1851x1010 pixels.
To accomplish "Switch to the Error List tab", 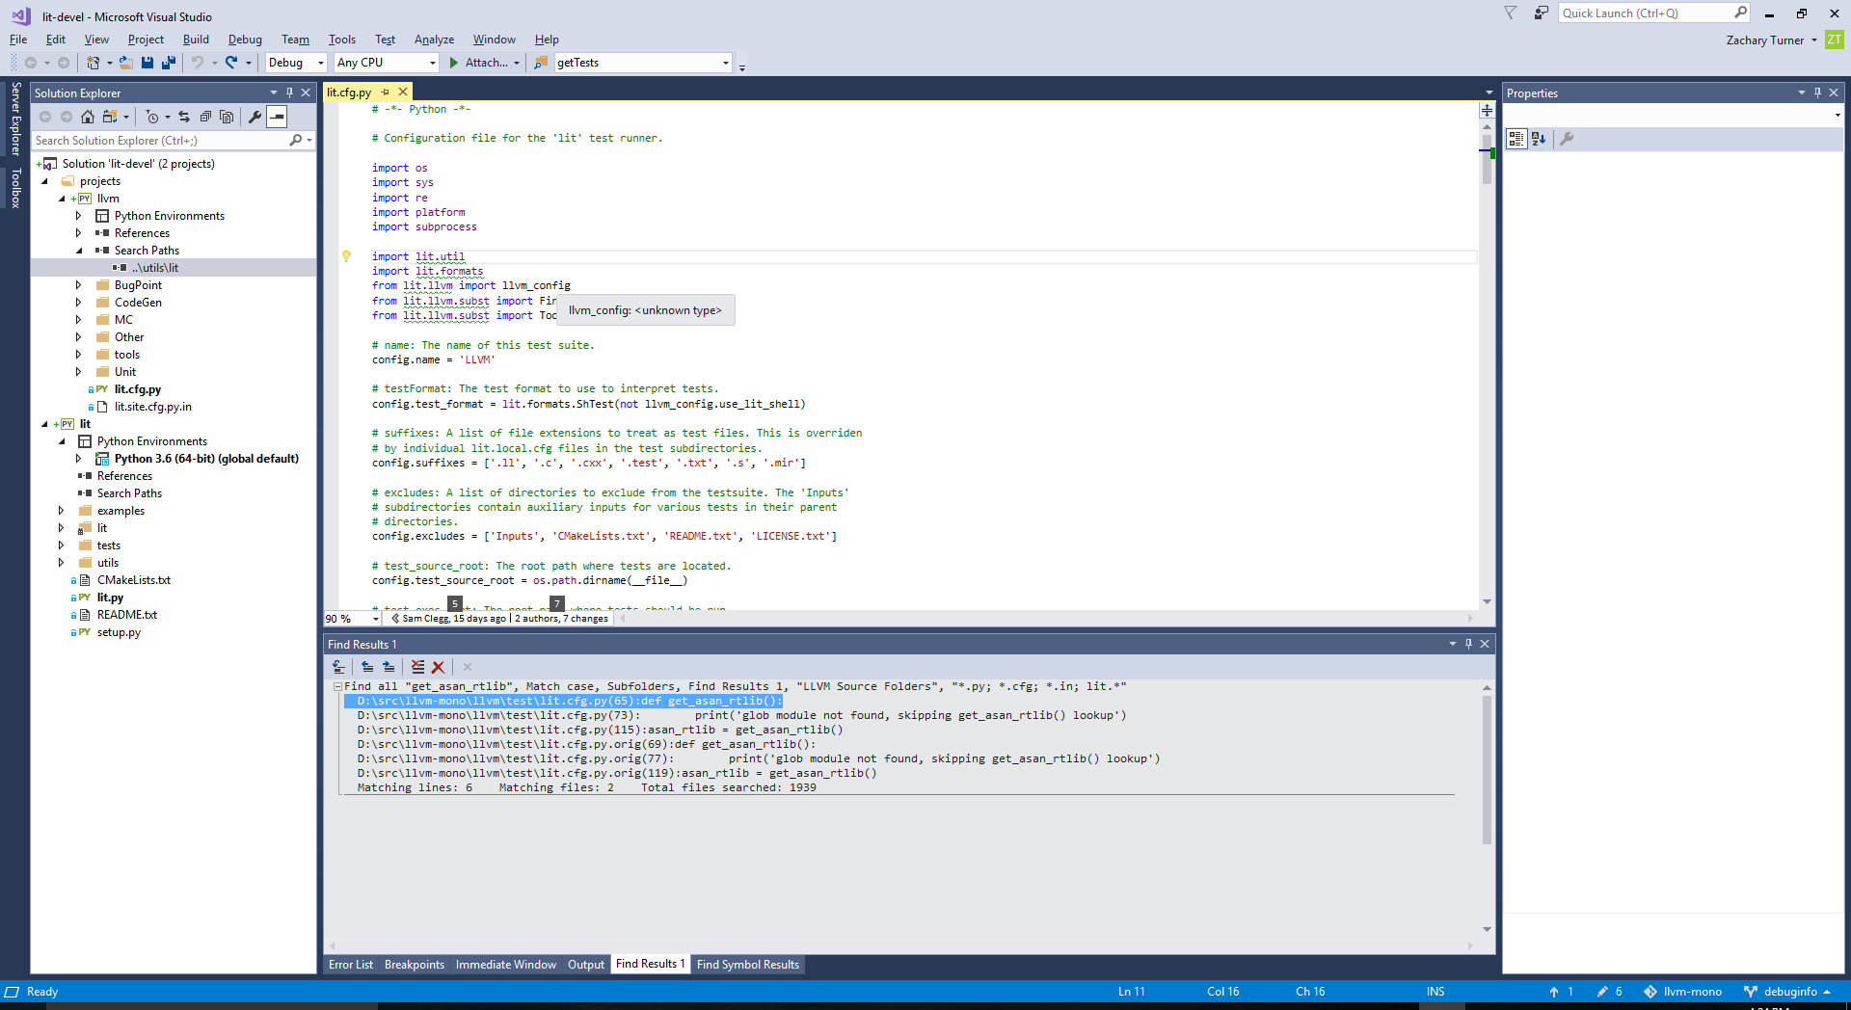I will 351,965.
